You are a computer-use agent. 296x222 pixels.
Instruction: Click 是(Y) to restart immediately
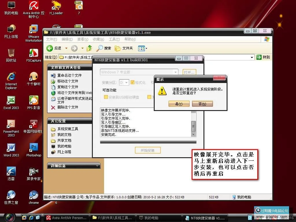pyautogui.click(x=179, y=103)
